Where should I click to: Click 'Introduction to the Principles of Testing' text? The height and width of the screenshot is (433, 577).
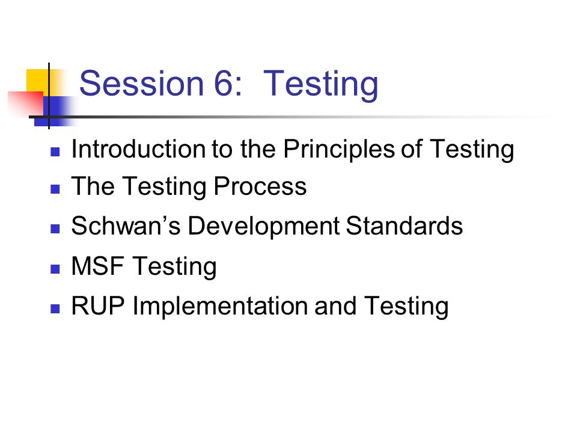coord(293,150)
